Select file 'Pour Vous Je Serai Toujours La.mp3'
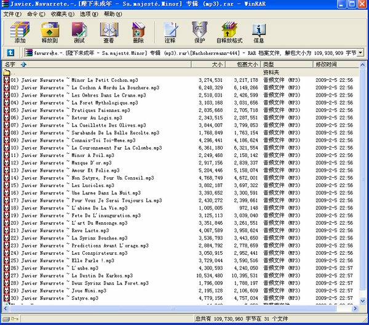369x325 pixels. coord(86,201)
